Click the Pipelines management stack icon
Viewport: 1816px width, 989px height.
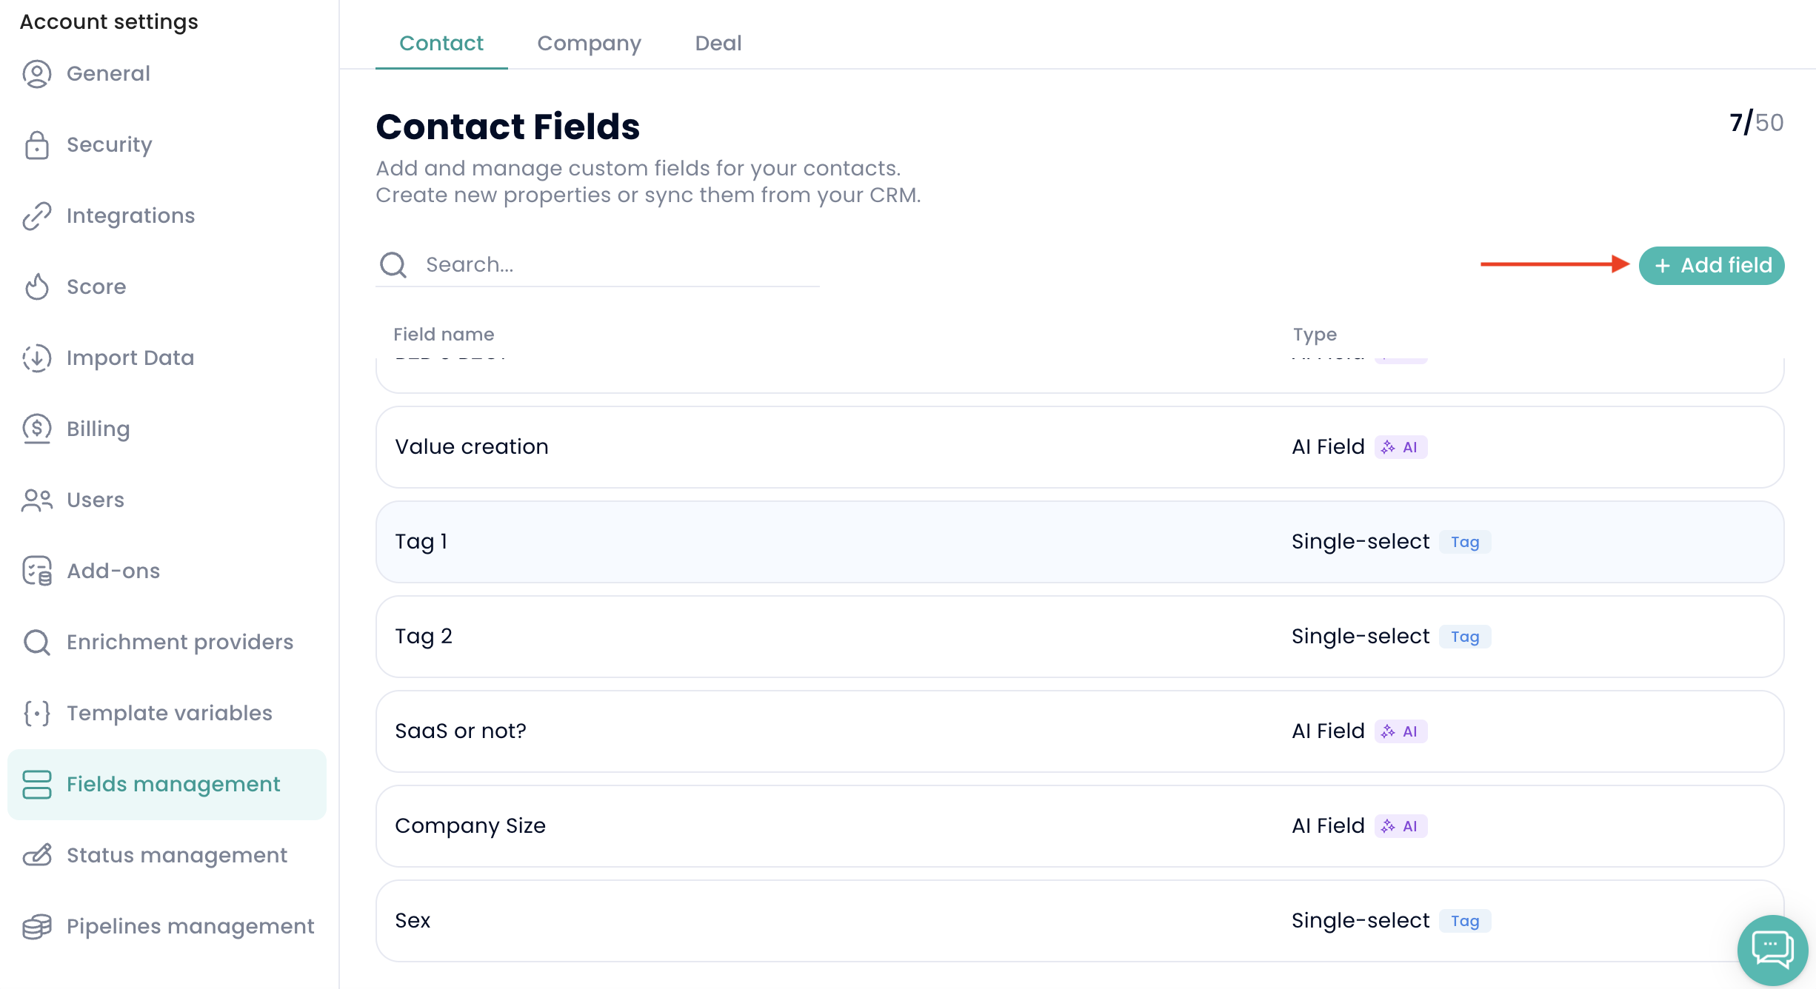point(36,927)
